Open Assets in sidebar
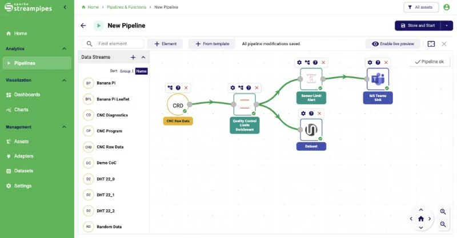Viewport: 457px width, 238px height. [x=37, y=142]
